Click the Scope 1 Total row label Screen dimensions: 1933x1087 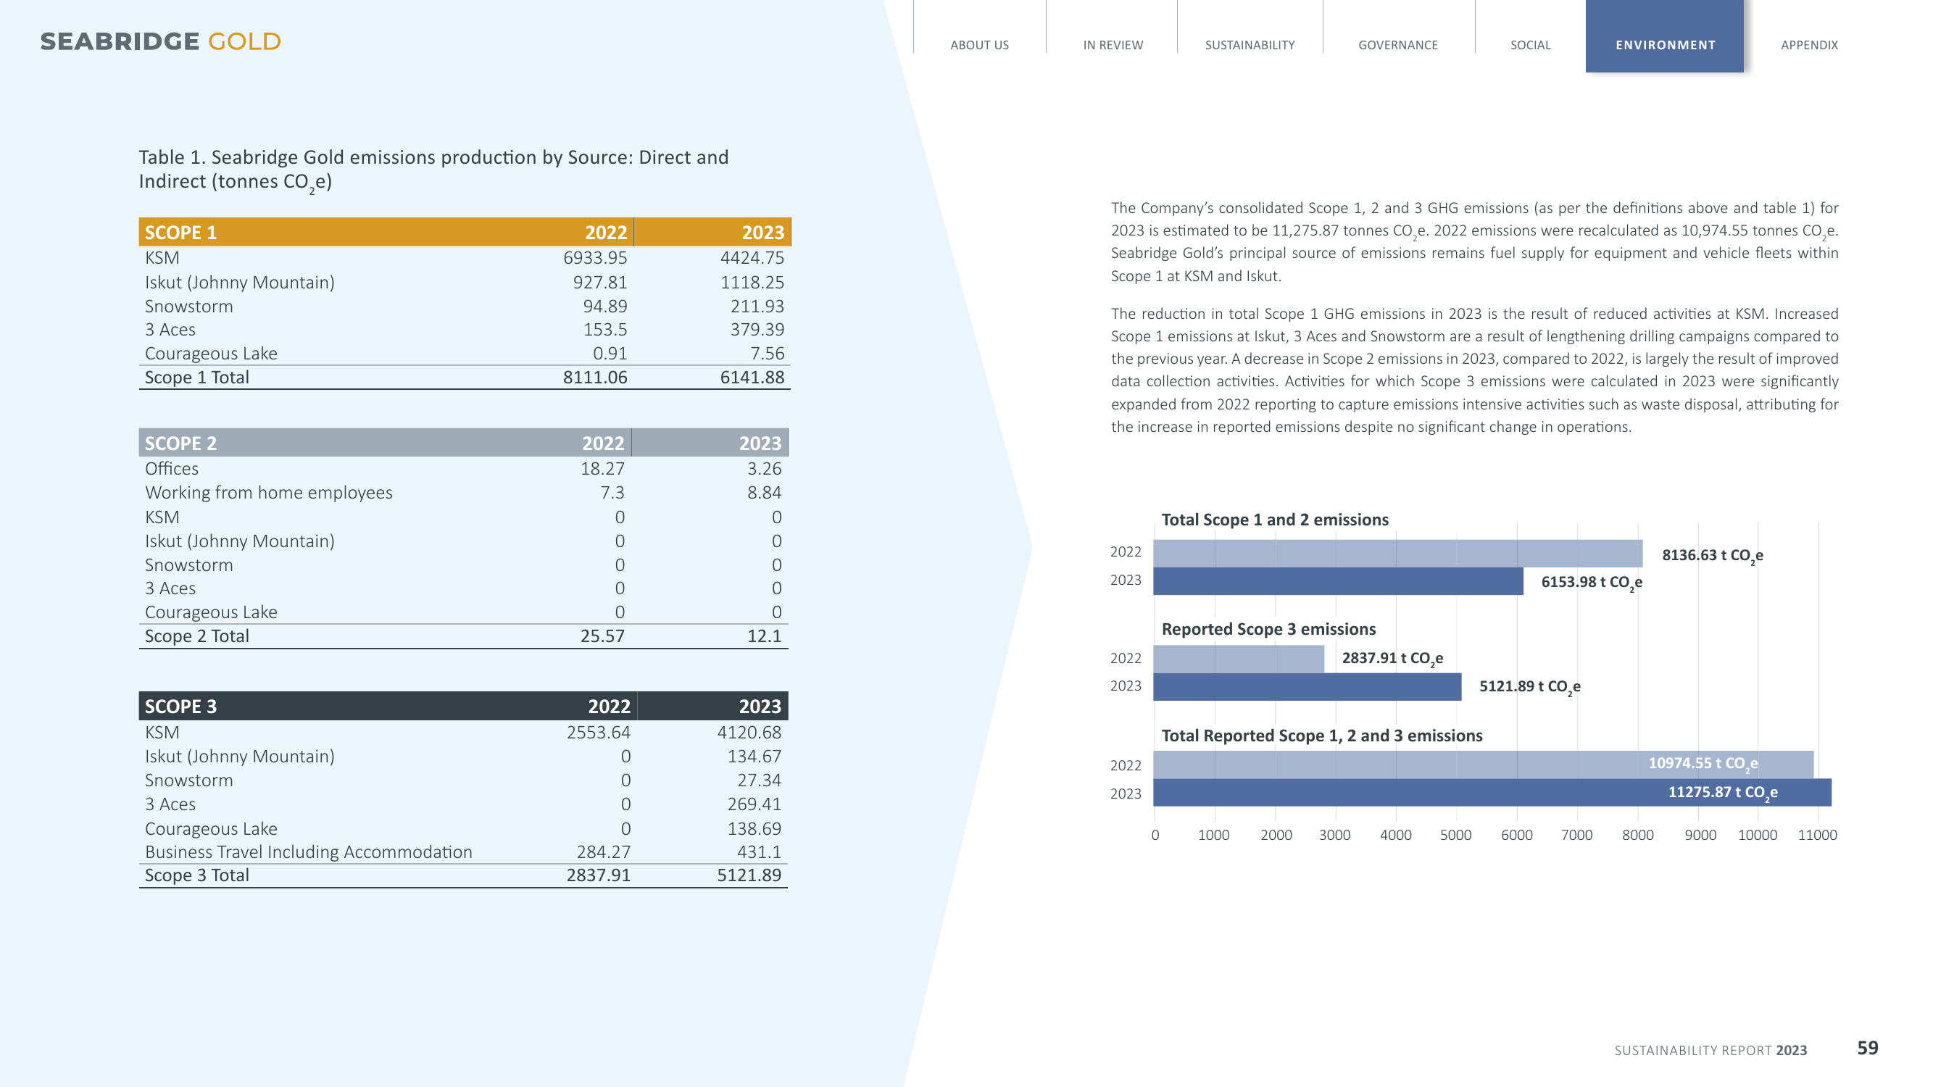[196, 378]
